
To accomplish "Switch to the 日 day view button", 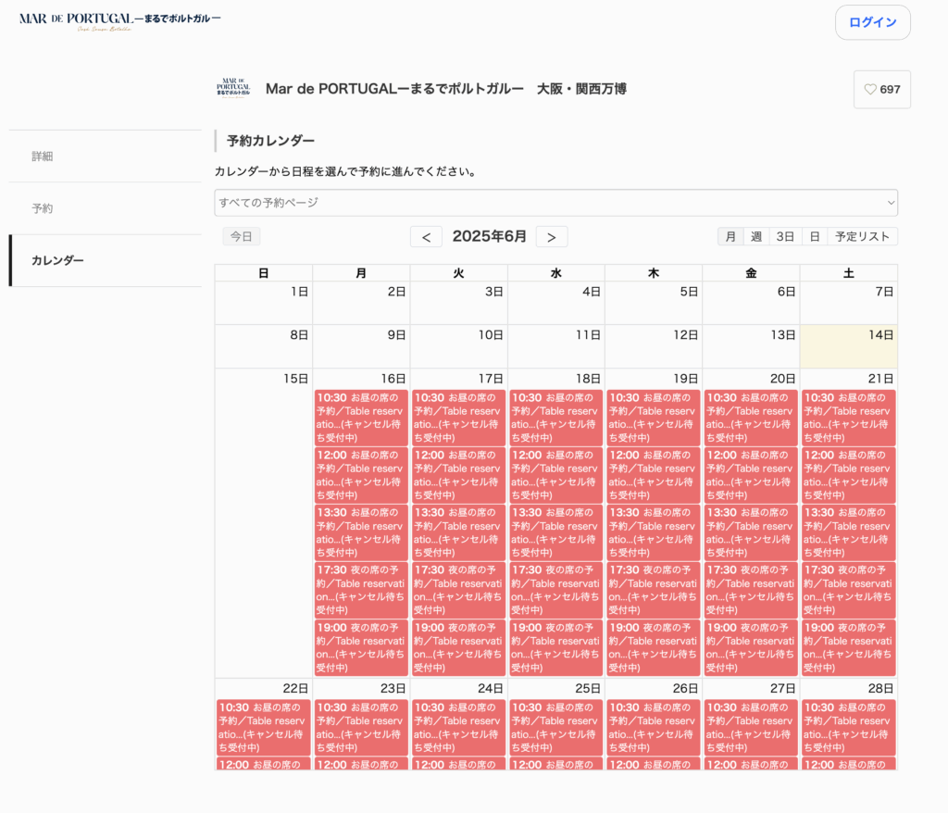I will [x=815, y=236].
